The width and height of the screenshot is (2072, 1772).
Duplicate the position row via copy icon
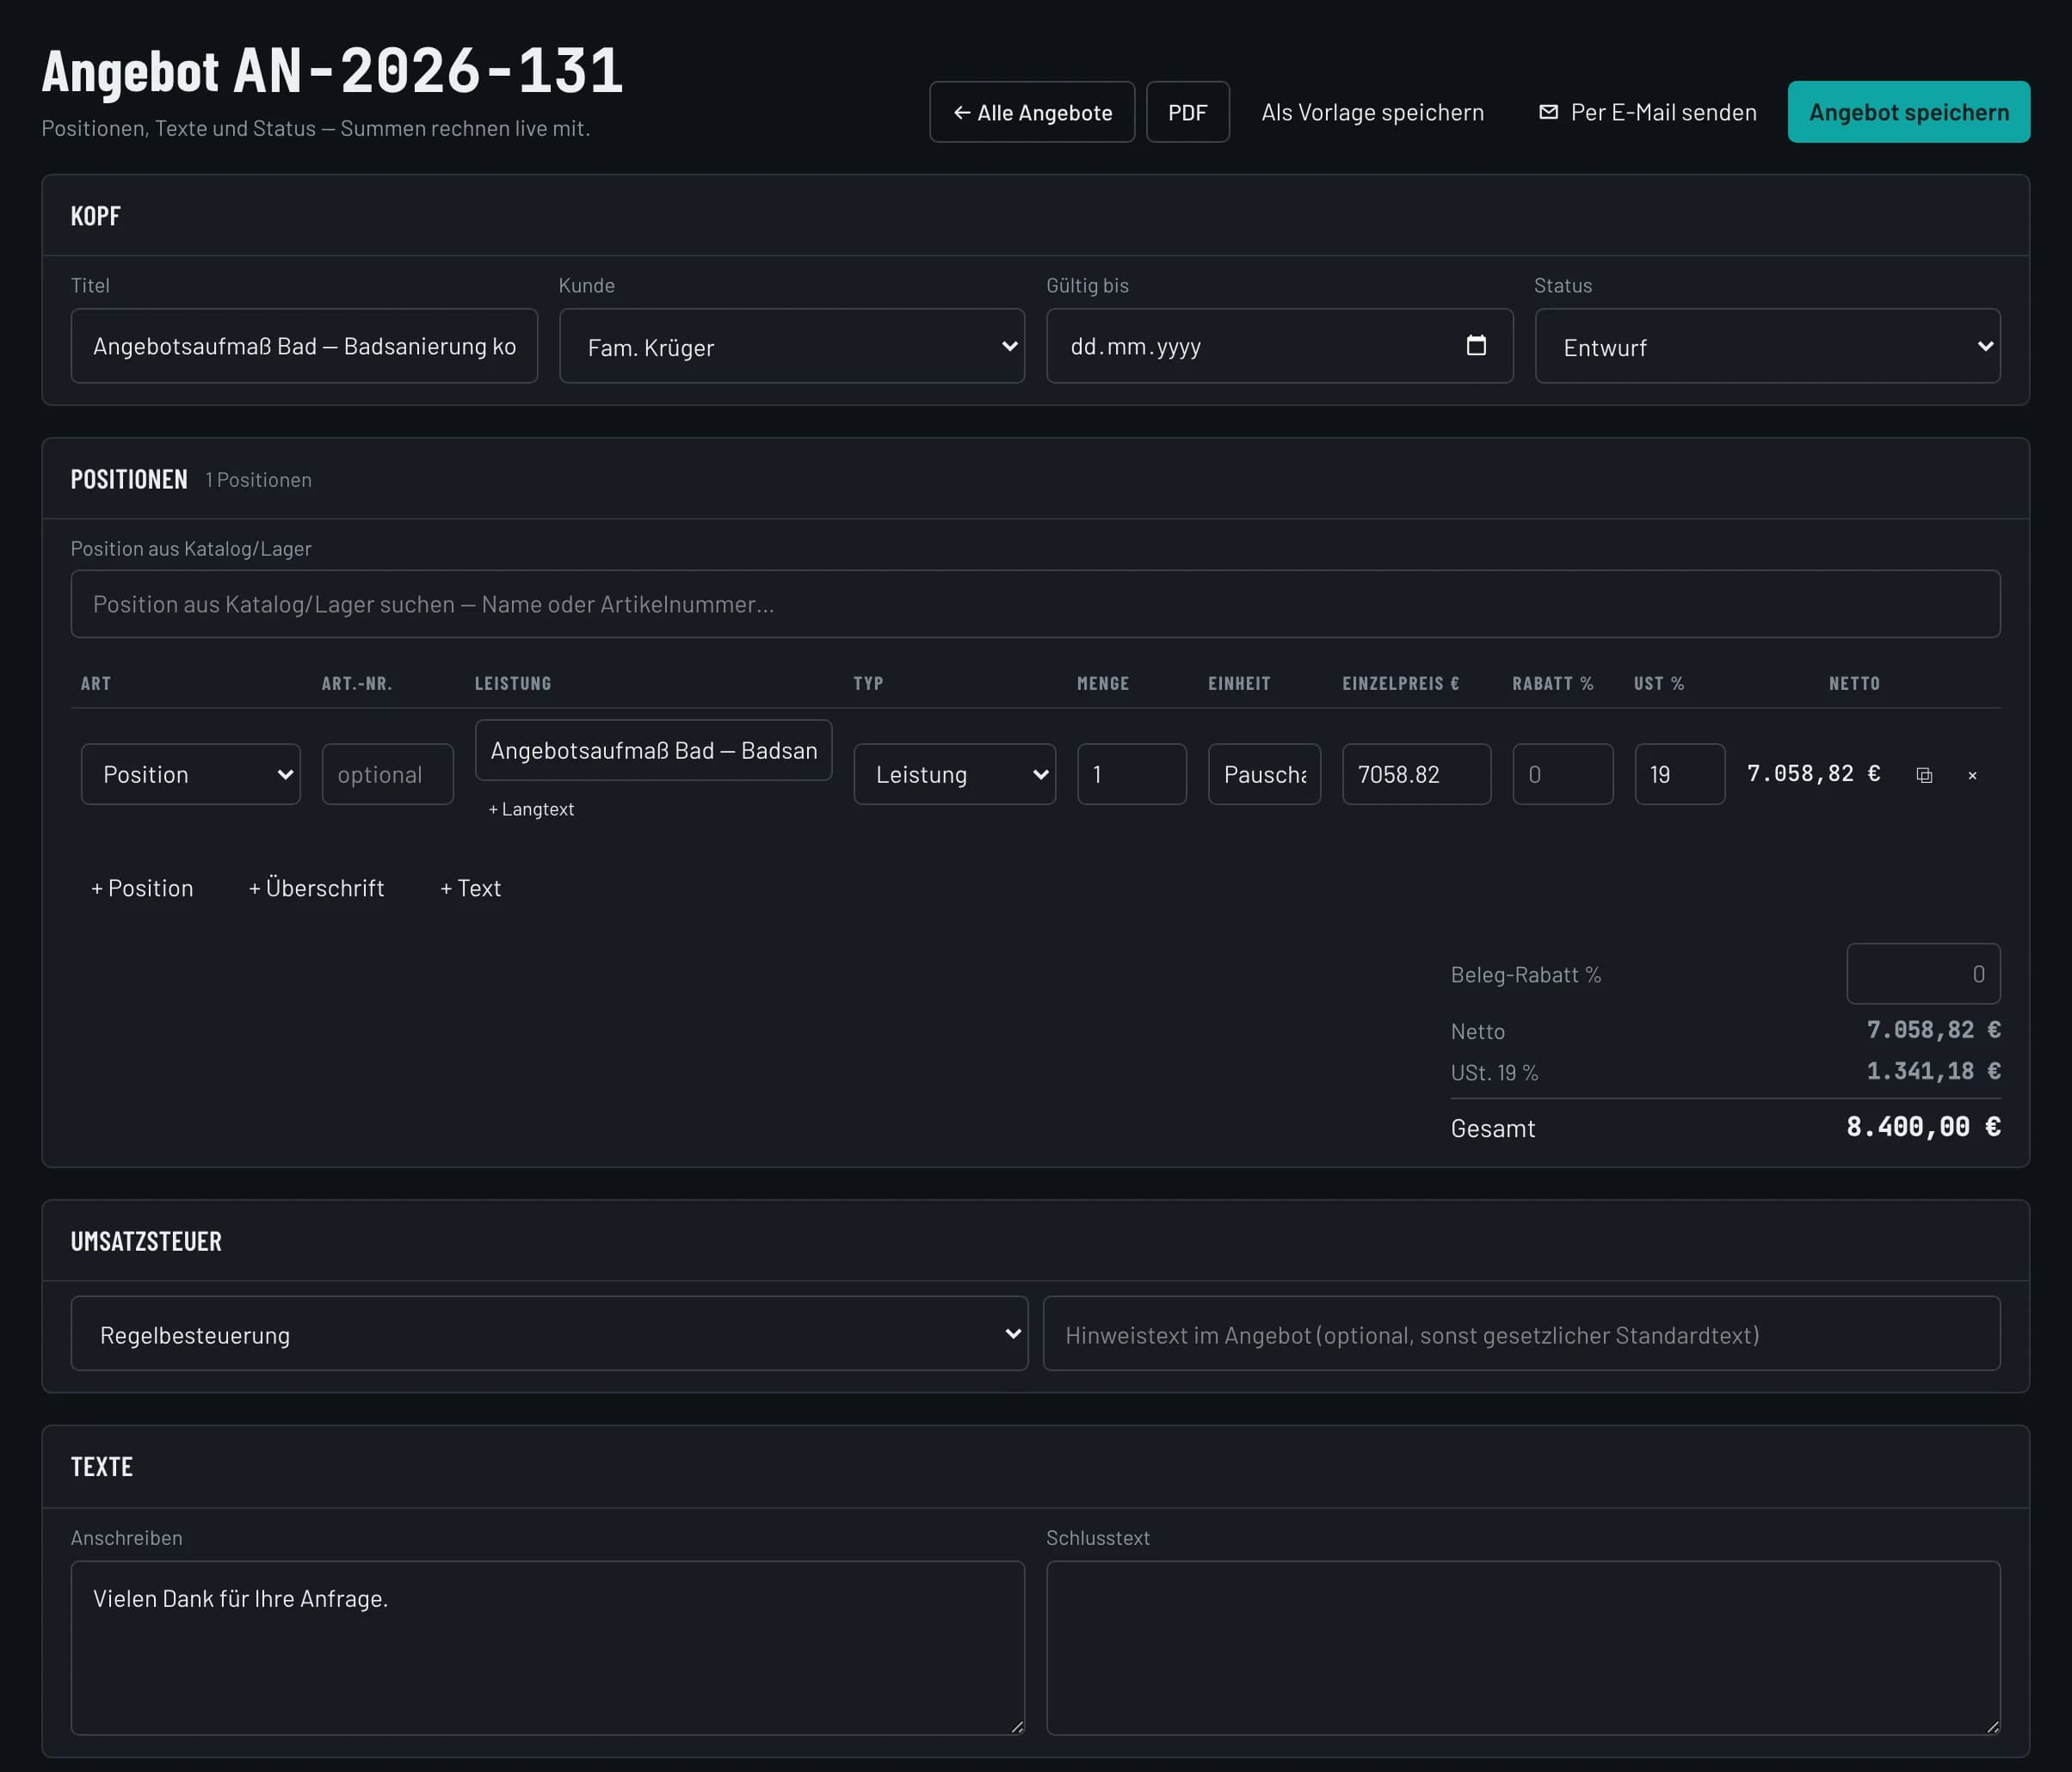pyautogui.click(x=1923, y=774)
